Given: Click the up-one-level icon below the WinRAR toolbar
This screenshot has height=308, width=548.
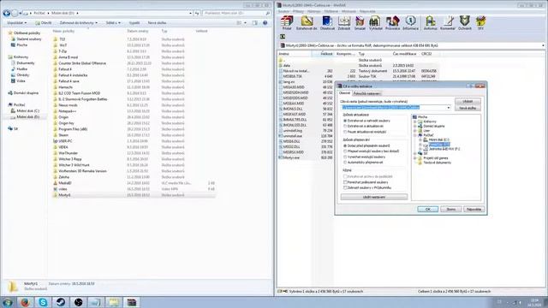Looking at the screenshot, I should click(x=283, y=37).
